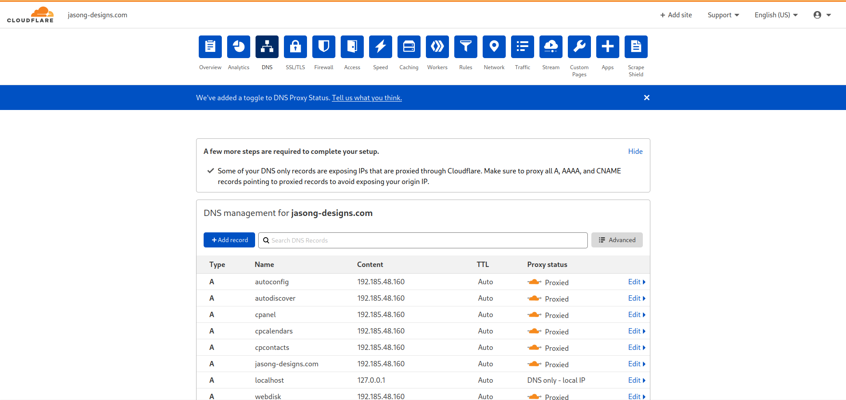The image size is (846, 400).
Task: Toggle proxy cloud for autoconfig record
Action: pyautogui.click(x=534, y=282)
